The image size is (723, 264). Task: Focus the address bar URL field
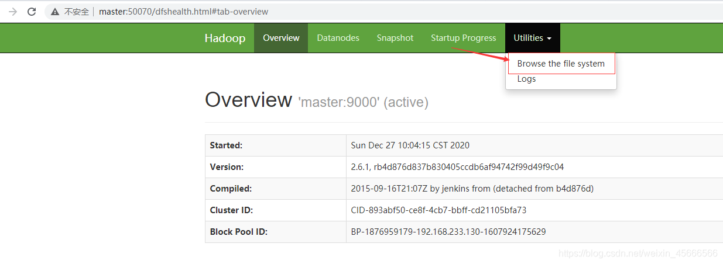tap(184, 12)
